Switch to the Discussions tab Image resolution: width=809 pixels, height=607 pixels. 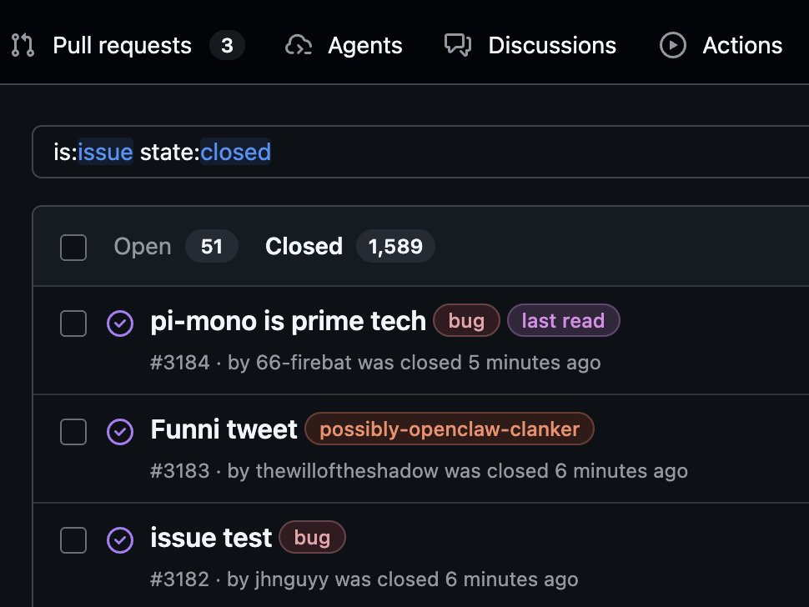(551, 45)
